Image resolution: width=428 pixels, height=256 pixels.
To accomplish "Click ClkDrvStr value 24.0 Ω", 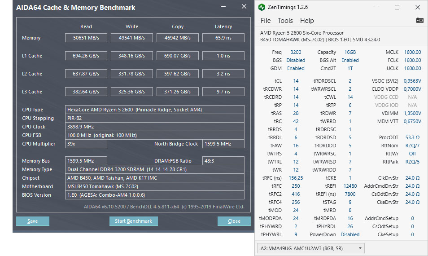I will [x=412, y=178].
